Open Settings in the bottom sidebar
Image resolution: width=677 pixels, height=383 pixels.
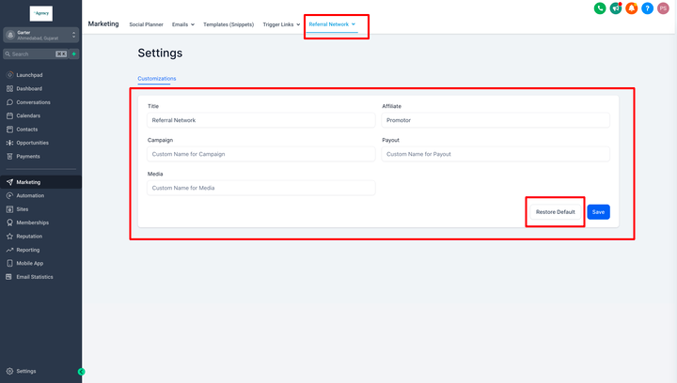point(26,371)
